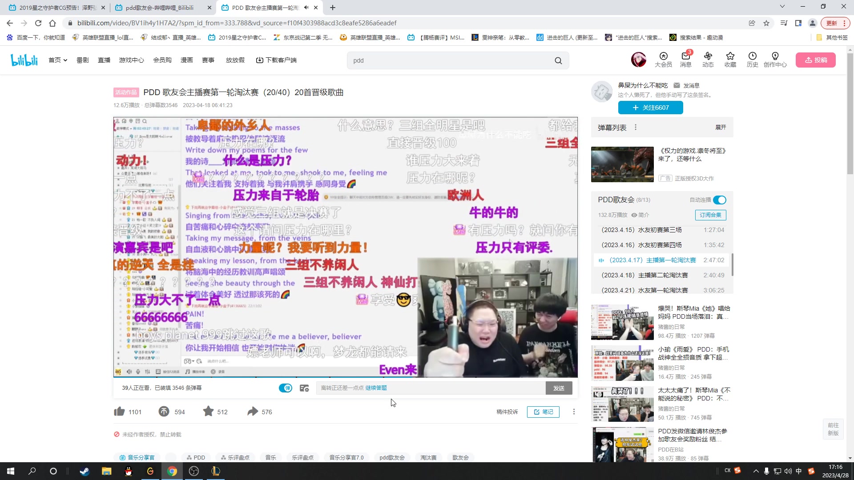Click the coin icon showing 594

(x=164, y=412)
